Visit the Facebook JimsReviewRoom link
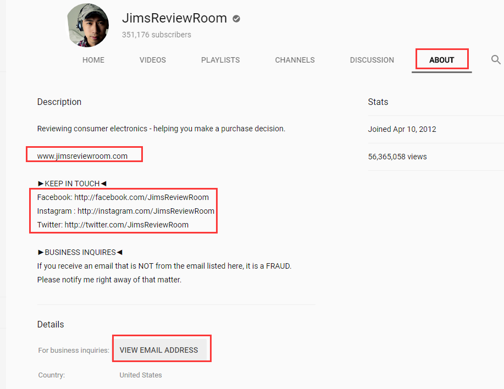Image resolution: width=504 pixels, height=389 pixels. (x=141, y=197)
